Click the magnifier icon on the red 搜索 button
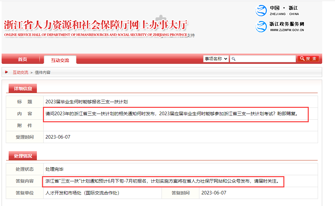335x206 pixels. 302,59
